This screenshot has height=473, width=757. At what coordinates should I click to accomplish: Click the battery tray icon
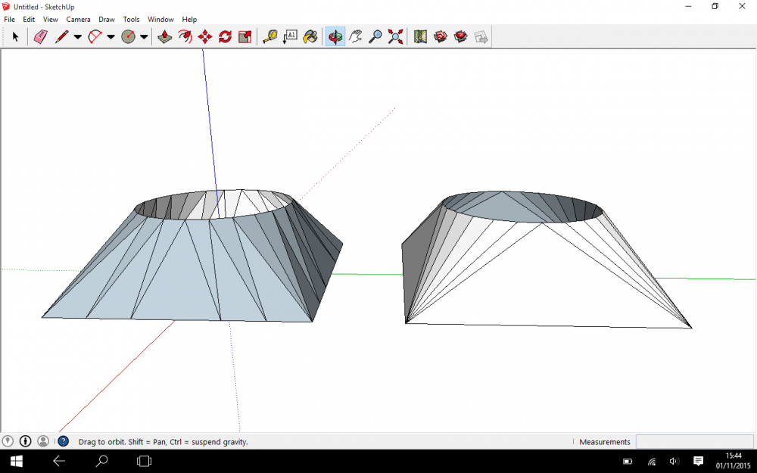628,462
